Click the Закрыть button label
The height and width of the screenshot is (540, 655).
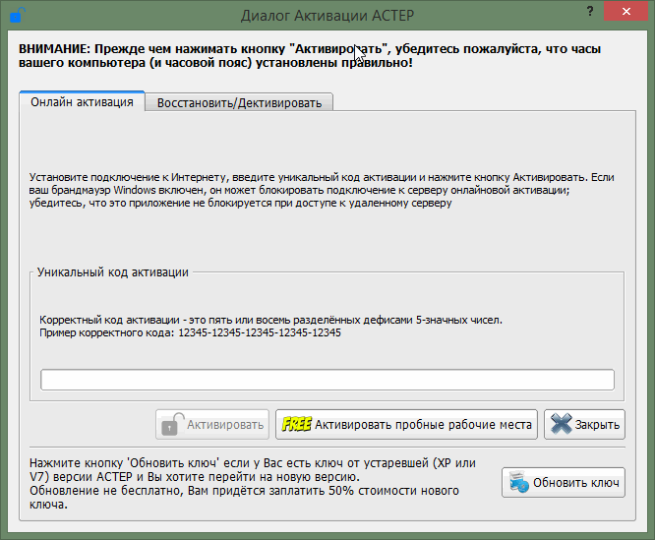click(597, 425)
